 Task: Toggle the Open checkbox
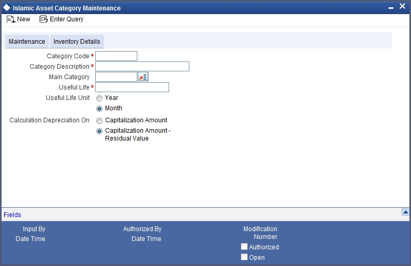(245, 257)
